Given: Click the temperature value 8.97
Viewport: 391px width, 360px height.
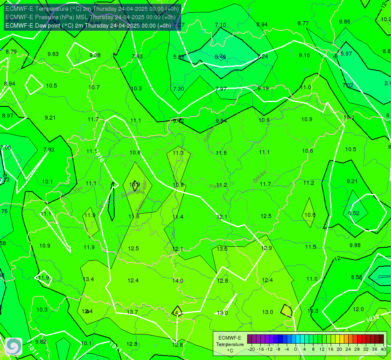Looking at the screenshot, I should click(8, 116).
